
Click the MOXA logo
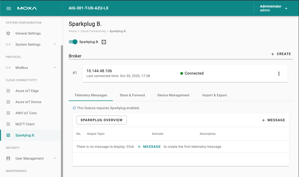(x=27, y=8)
